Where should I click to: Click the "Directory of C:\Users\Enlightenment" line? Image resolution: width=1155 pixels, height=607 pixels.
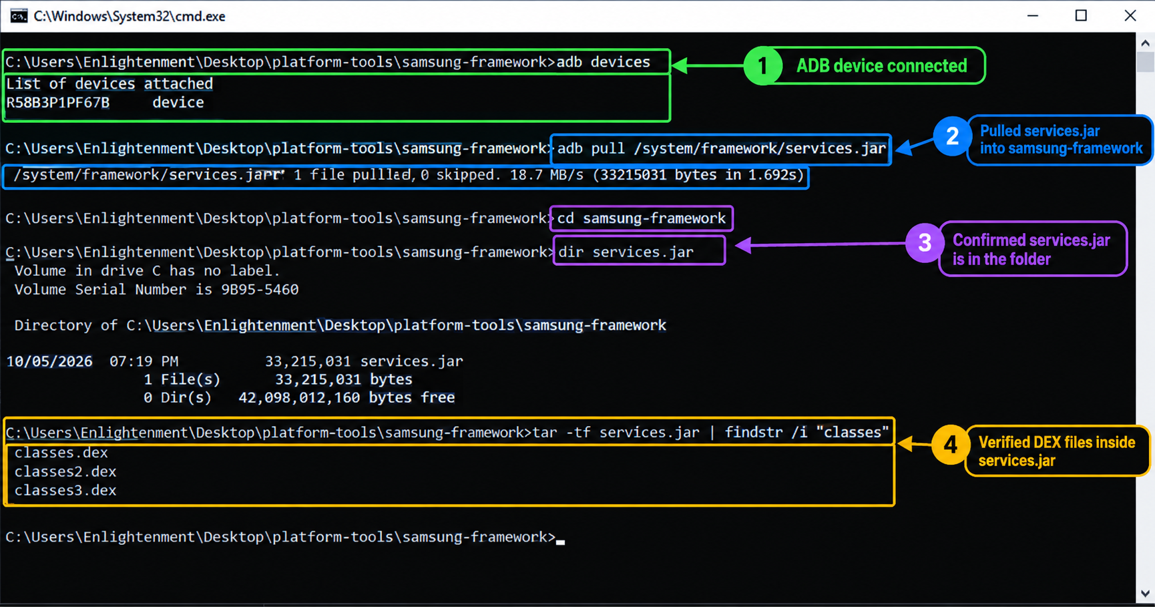(340, 325)
